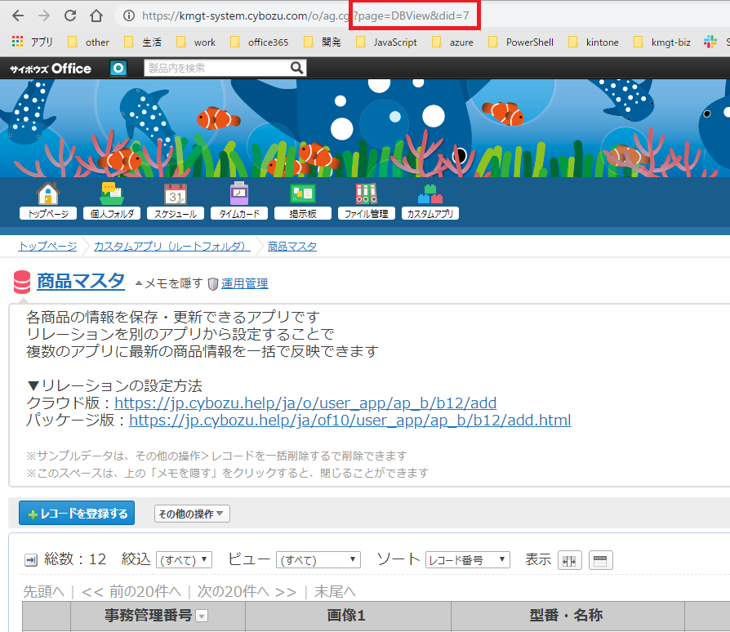Open the kmgt-biz bookmark folder

[x=662, y=42]
